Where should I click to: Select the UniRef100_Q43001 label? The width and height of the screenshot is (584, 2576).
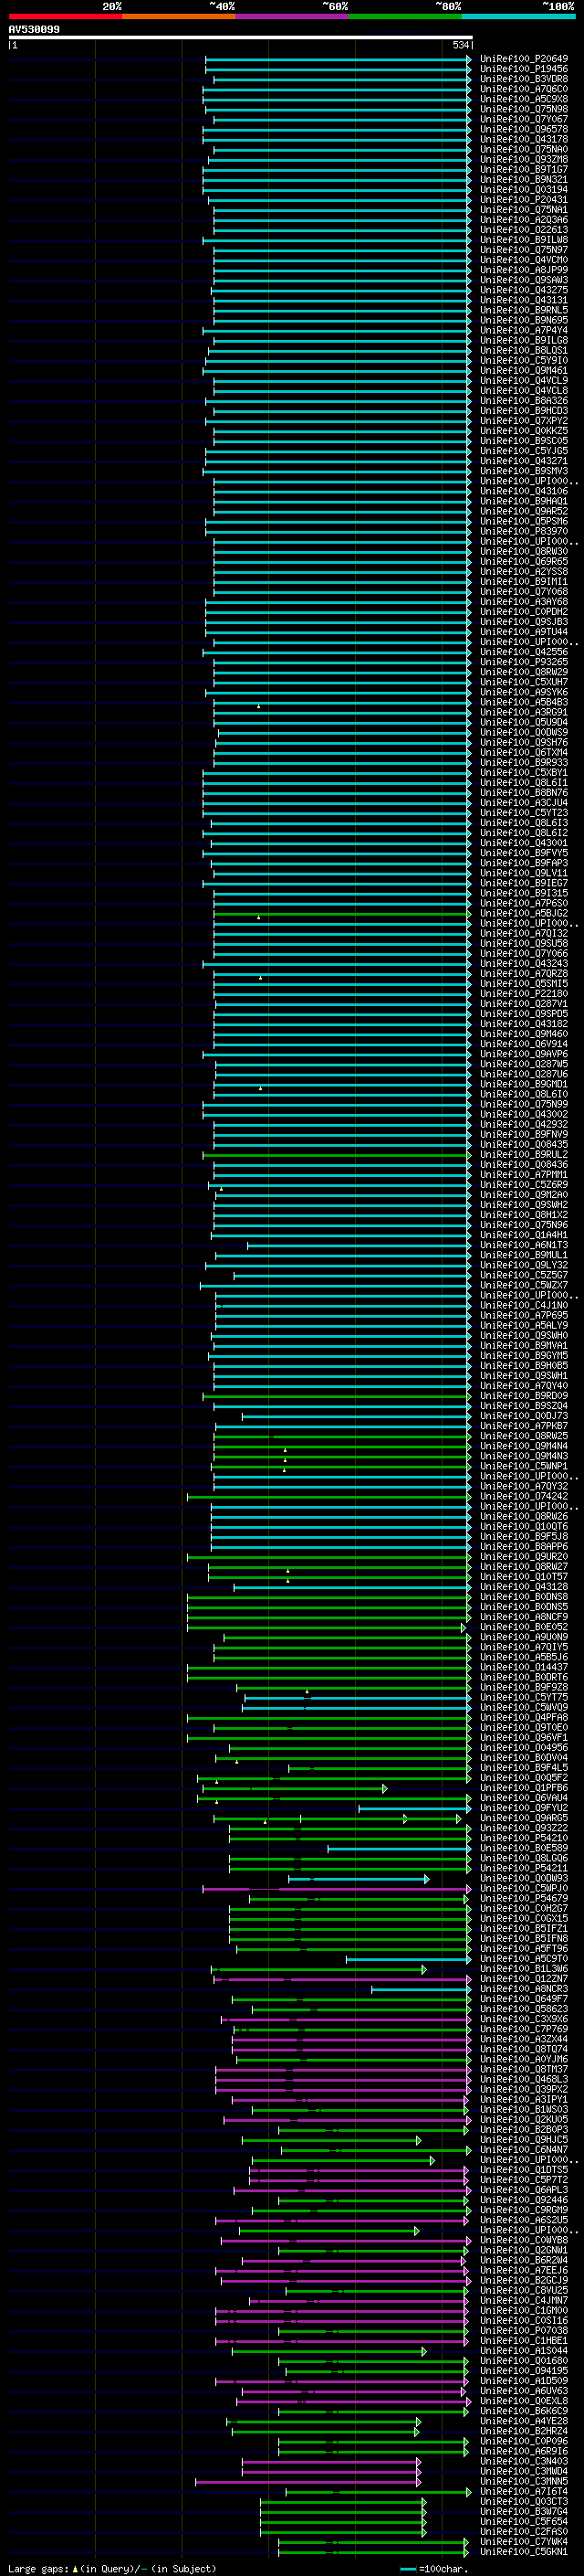[524, 843]
